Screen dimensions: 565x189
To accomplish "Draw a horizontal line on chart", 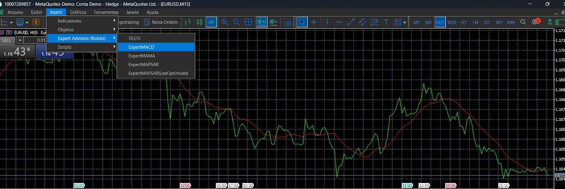I will (339, 22).
